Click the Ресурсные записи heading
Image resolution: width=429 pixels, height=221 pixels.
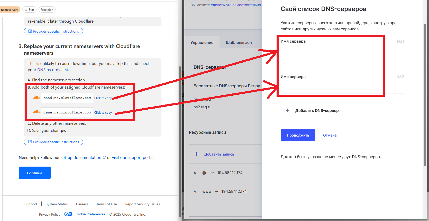[207, 132]
